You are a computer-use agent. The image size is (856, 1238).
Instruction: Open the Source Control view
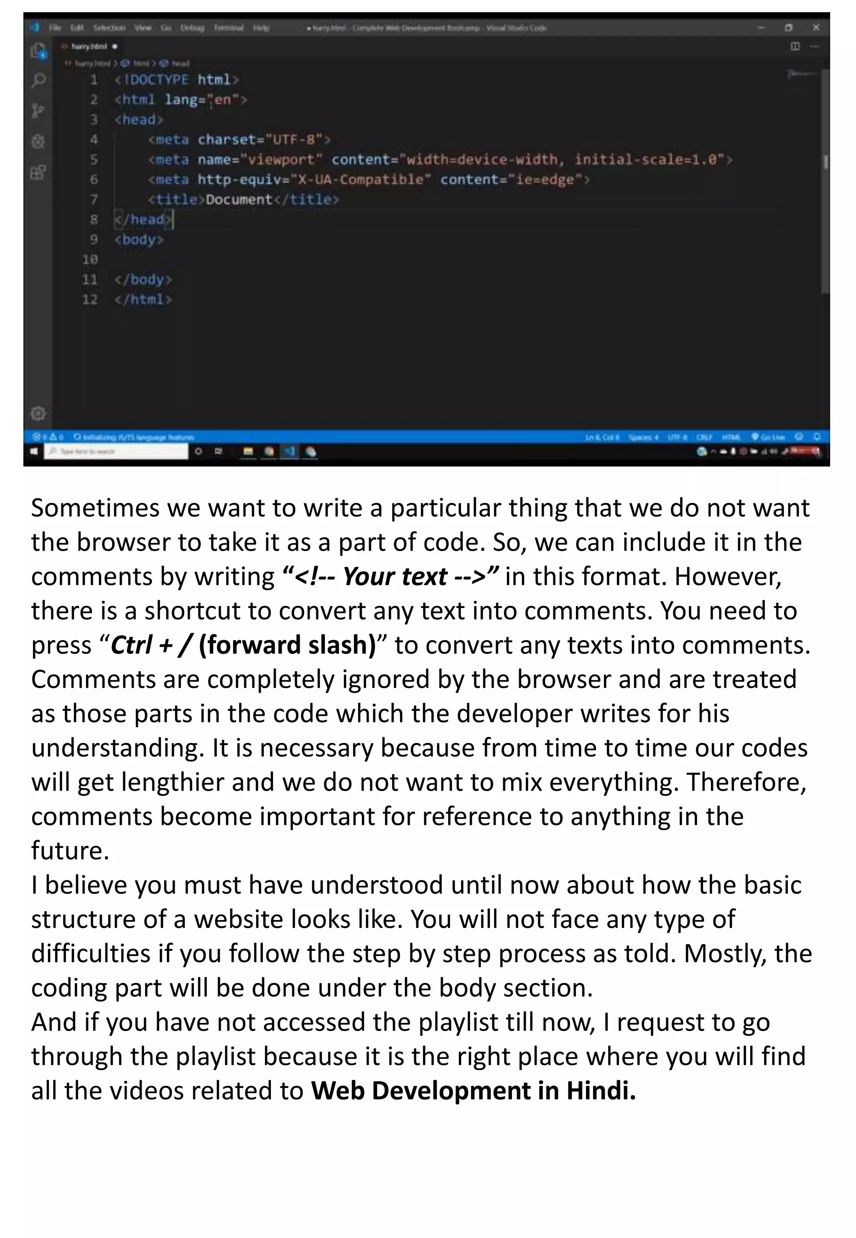(x=38, y=110)
